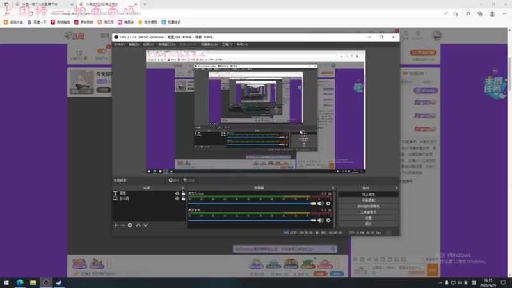
Task: Open Settings from the OBS Controls panel
Action: click(369, 218)
